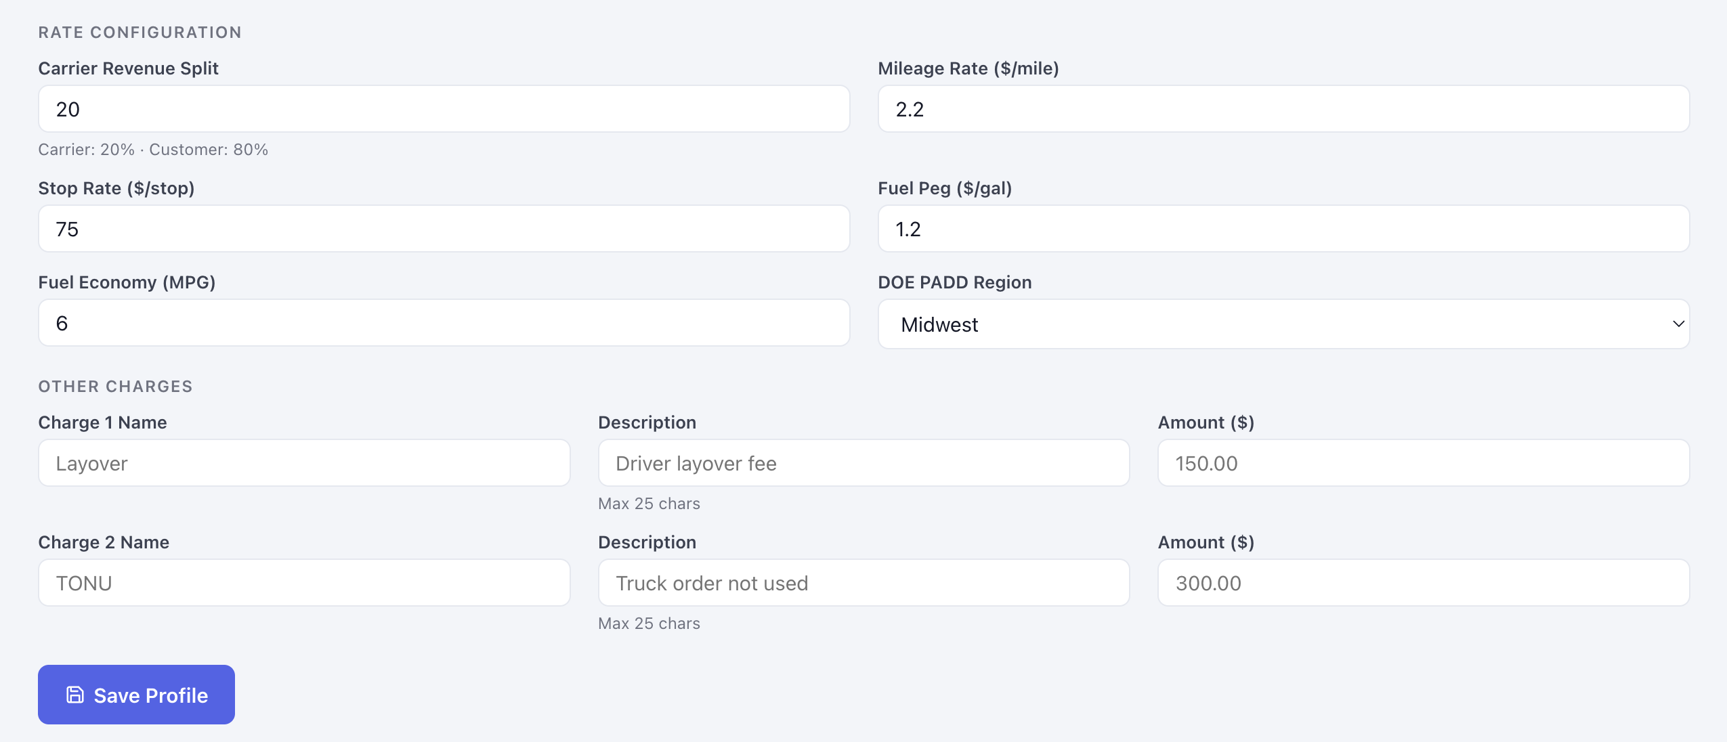Select the RATE CONFIGURATION section heading

tap(140, 32)
